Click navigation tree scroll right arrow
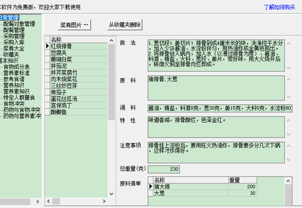 point(38,201)
